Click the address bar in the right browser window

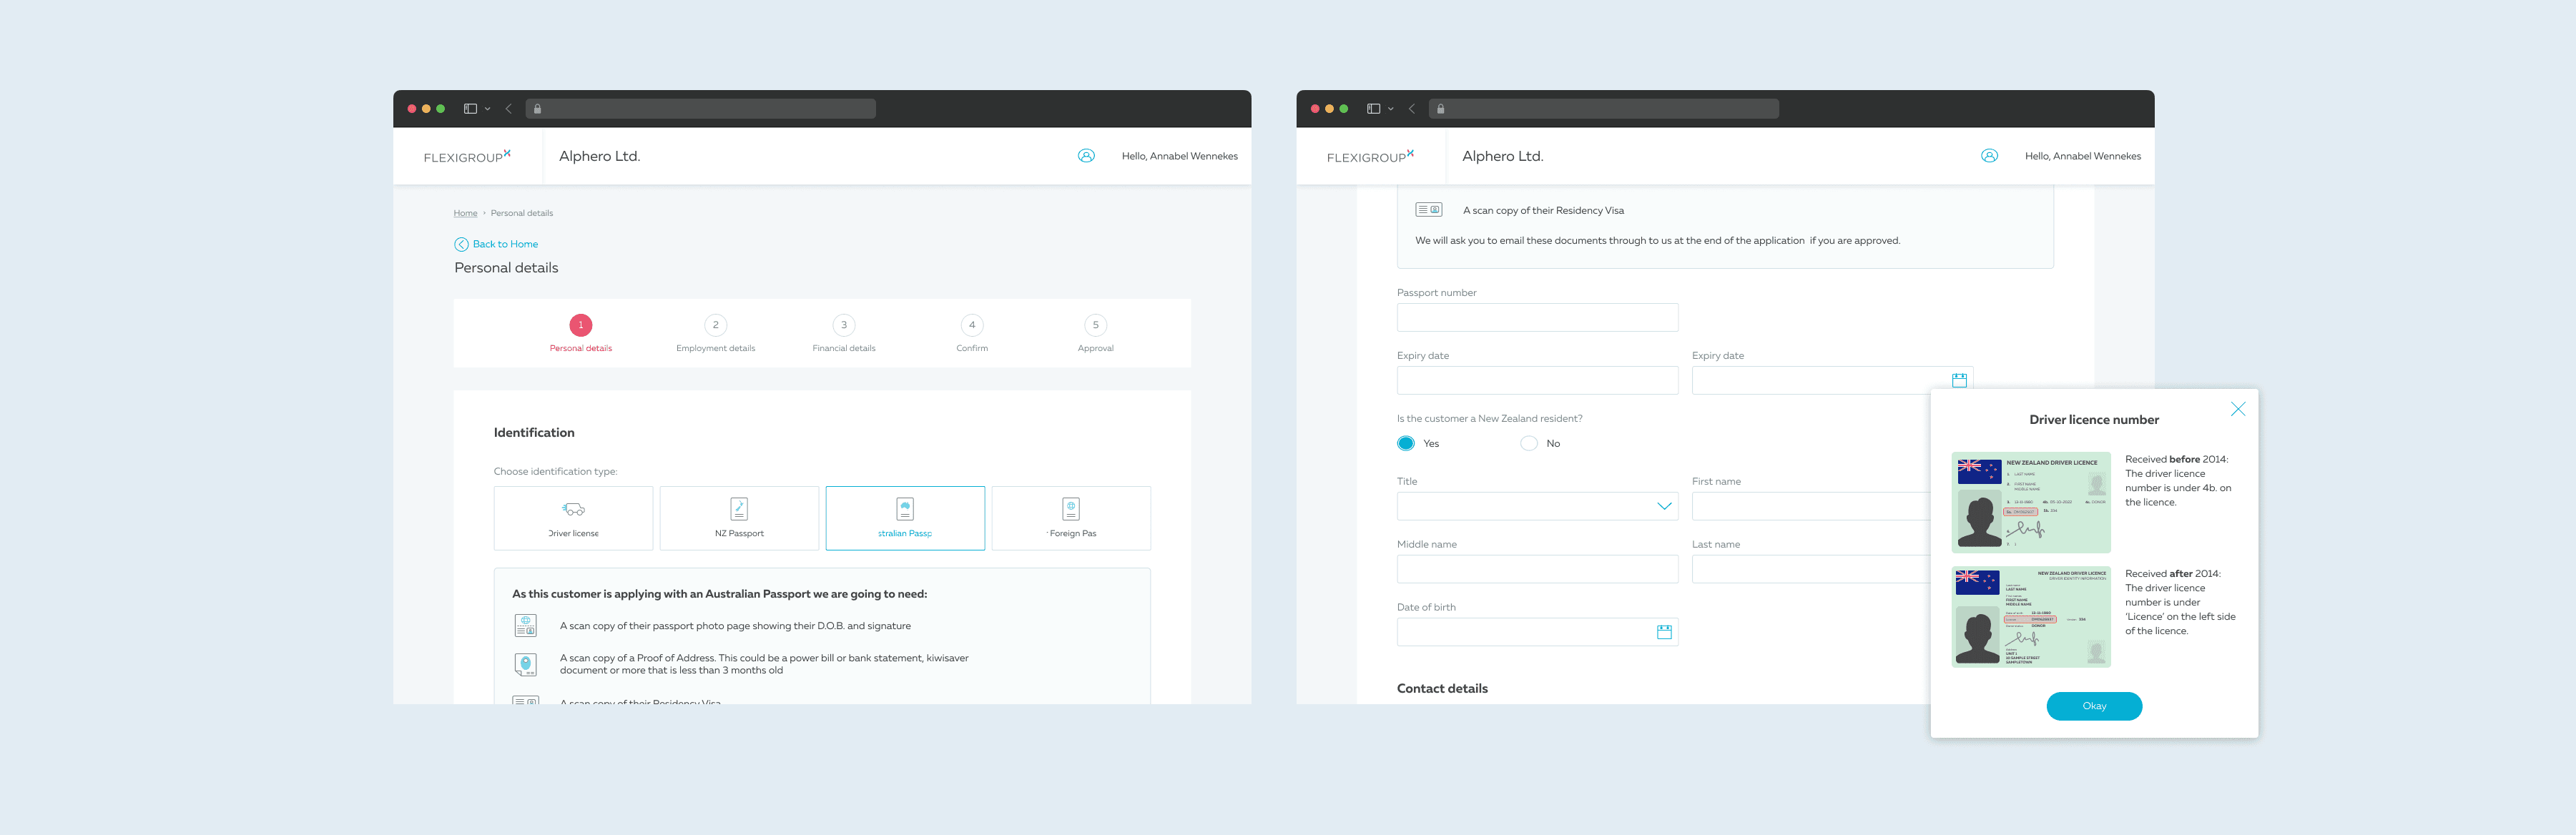(x=1603, y=109)
